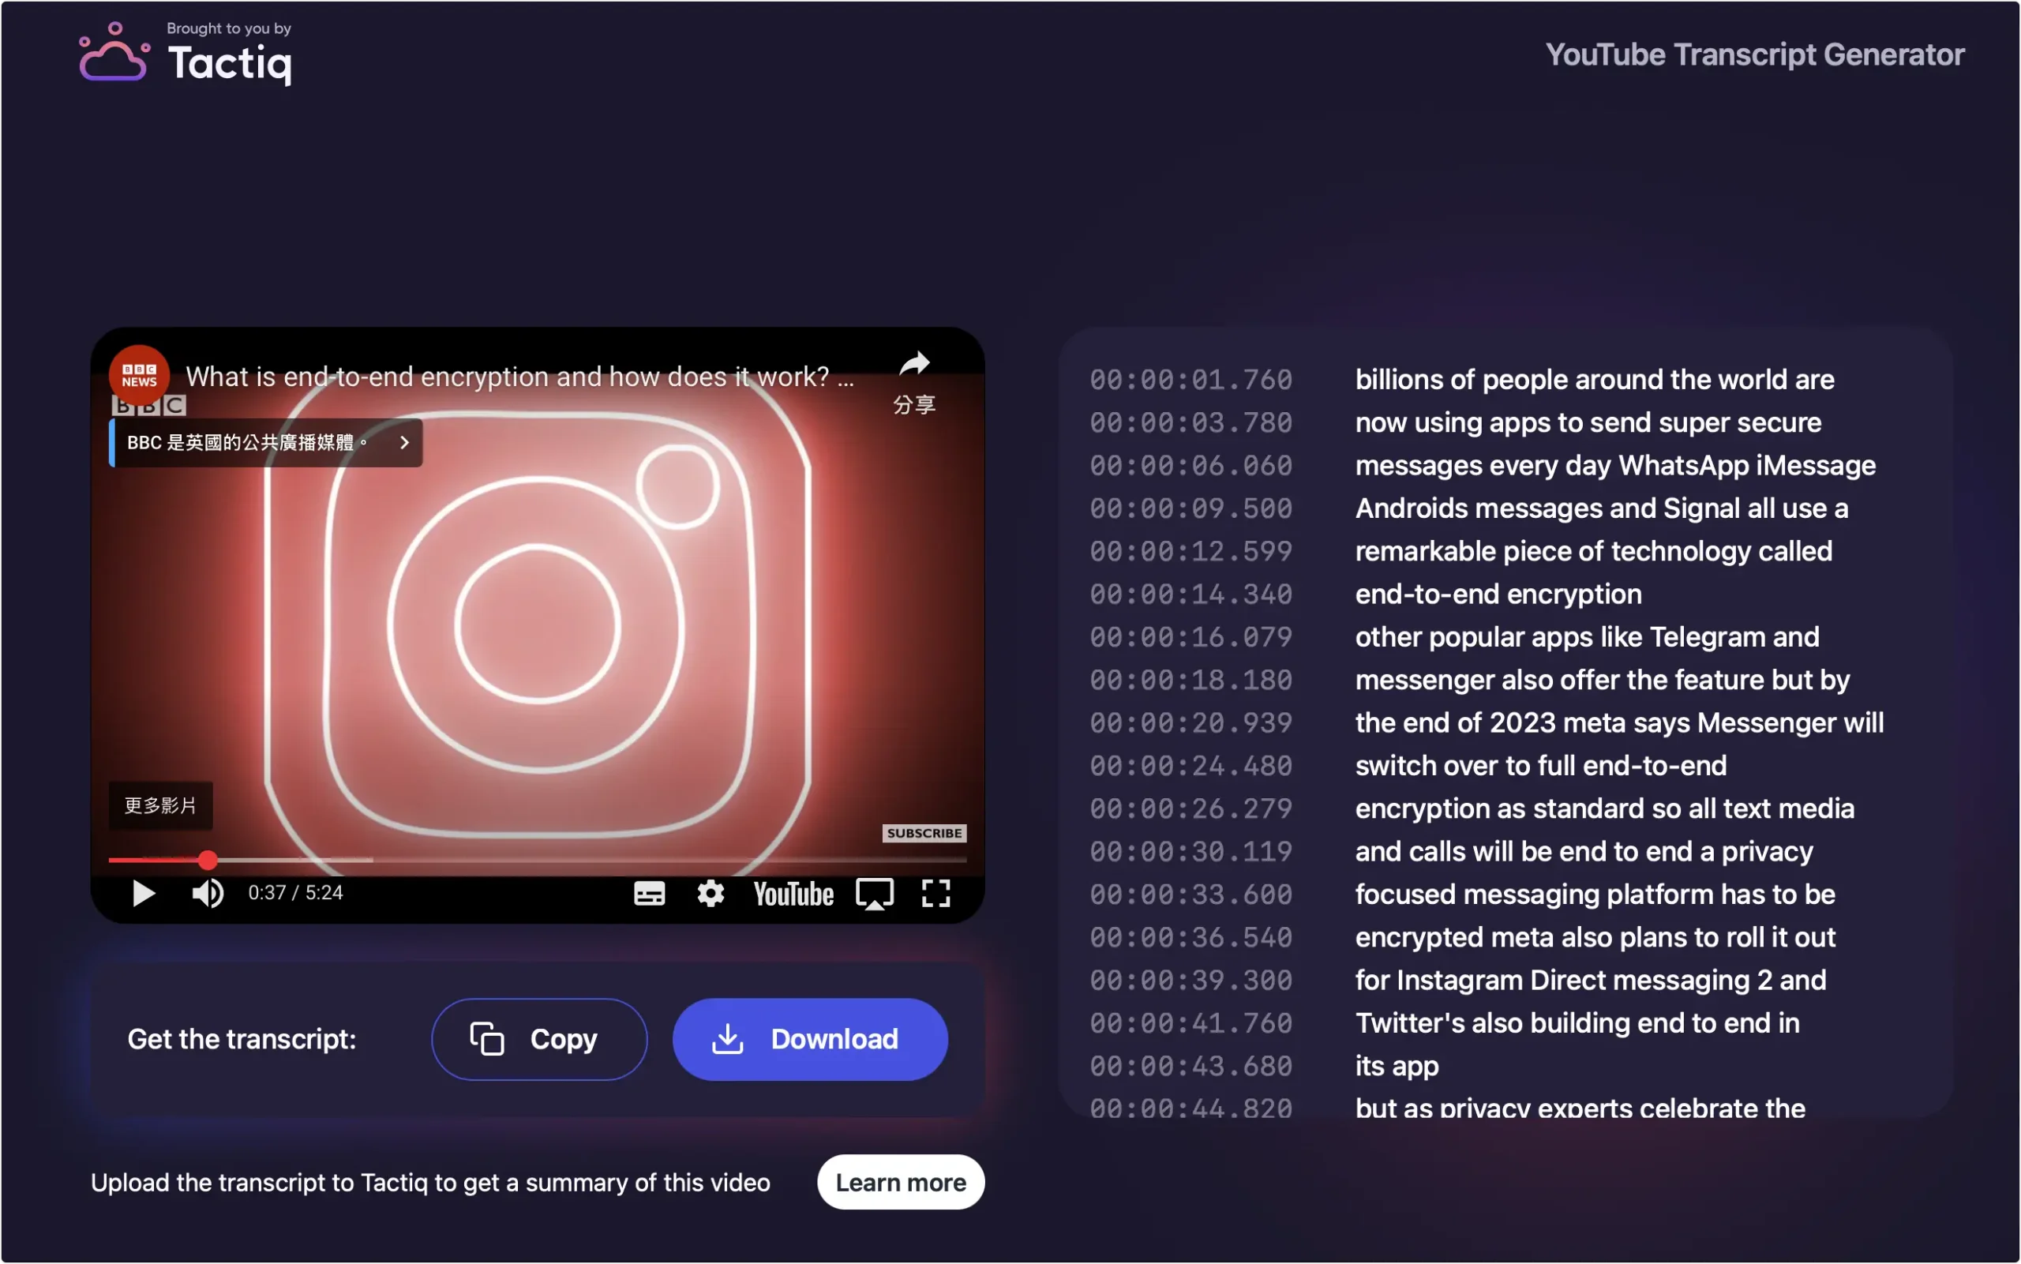Copy the transcript
The image size is (2021, 1264).
tap(539, 1039)
